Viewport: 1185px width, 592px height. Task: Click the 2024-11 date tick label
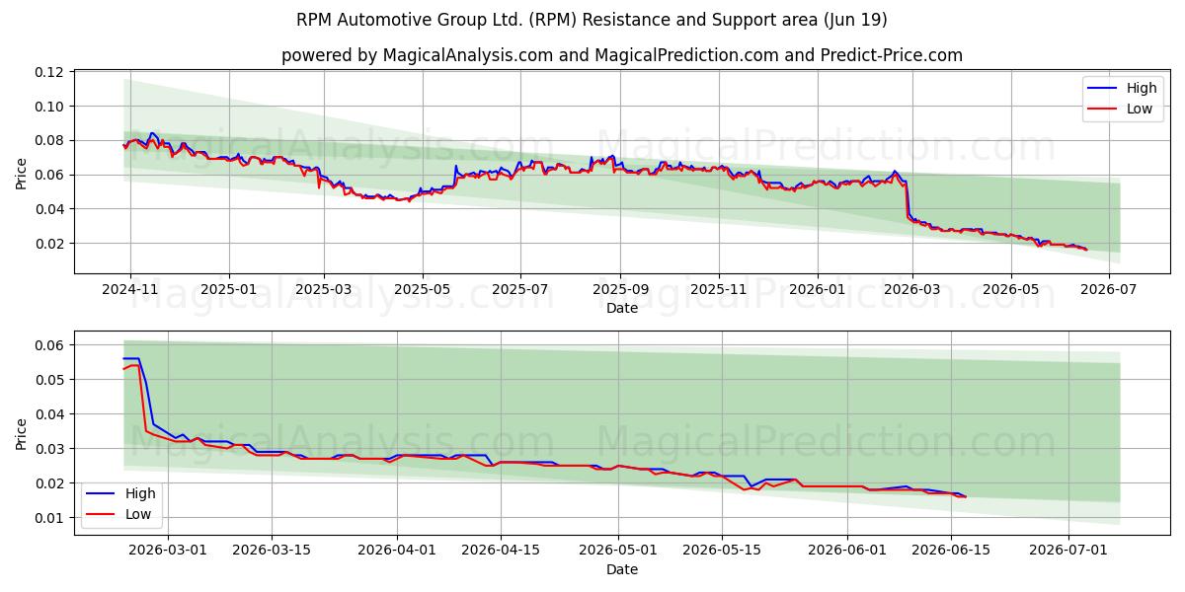(x=129, y=289)
